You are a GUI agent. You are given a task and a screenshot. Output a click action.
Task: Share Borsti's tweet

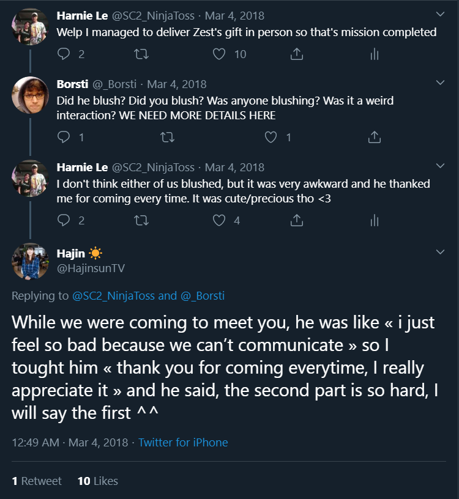pyautogui.click(x=375, y=137)
